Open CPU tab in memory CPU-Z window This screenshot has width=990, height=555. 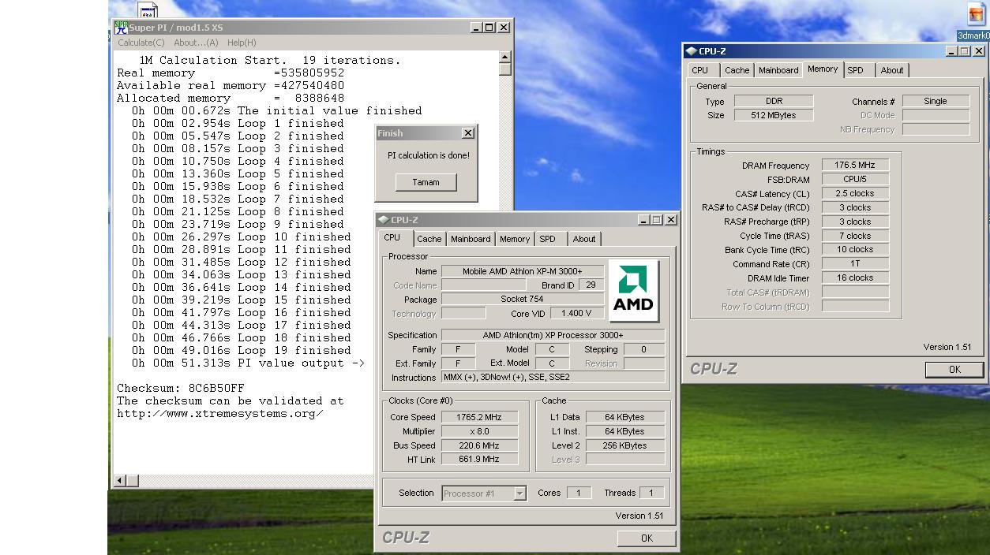click(x=700, y=70)
